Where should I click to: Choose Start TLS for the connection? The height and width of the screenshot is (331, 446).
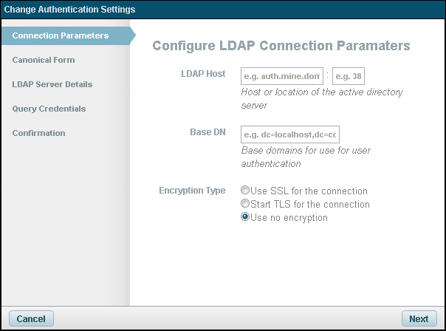(x=245, y=204)
